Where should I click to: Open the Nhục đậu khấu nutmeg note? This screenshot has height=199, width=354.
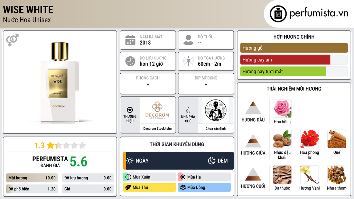pyautogui.click(x=282, y=139)
